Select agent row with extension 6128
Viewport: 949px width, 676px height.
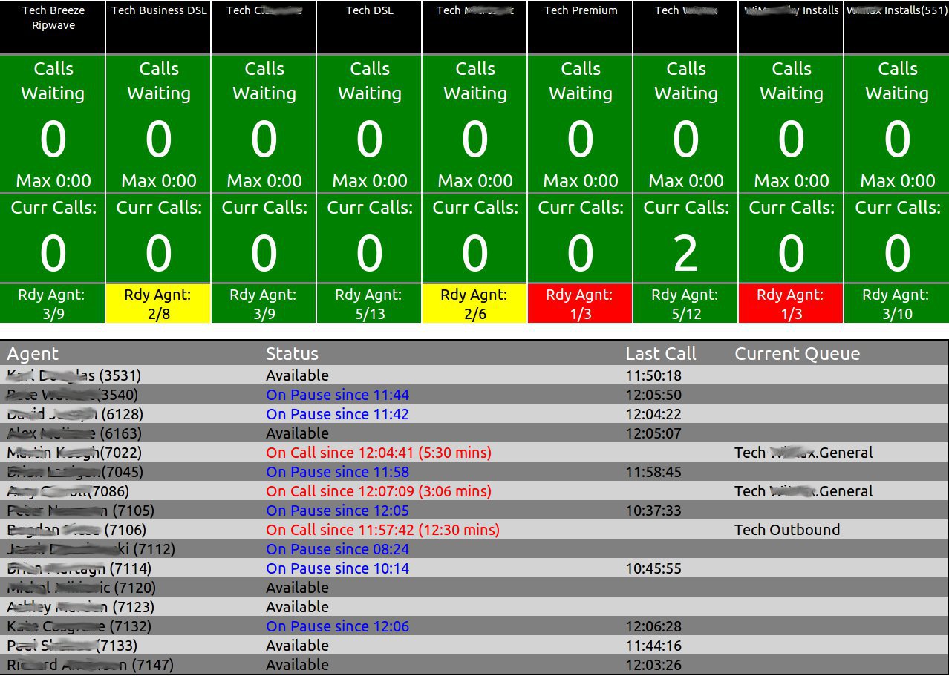[475, 414]
